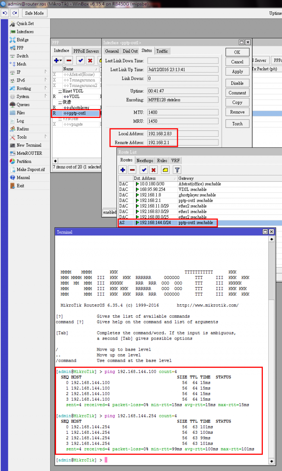Switch to the Dial Out tab
282x471 pixels.
click(x=130, y=51)
